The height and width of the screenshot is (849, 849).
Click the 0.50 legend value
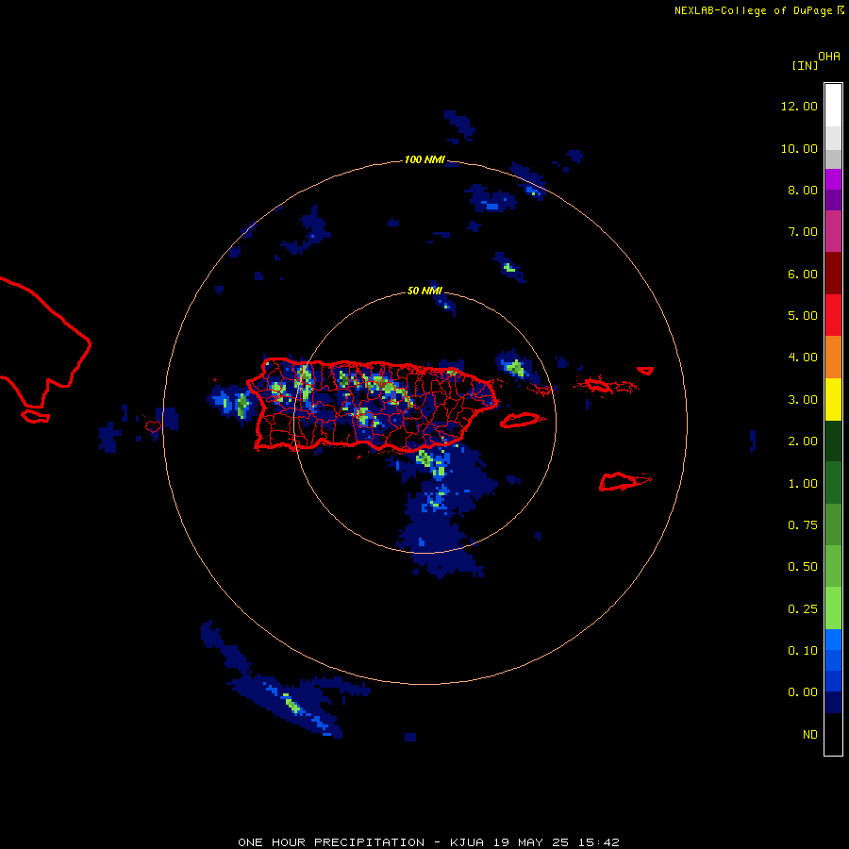803,567
